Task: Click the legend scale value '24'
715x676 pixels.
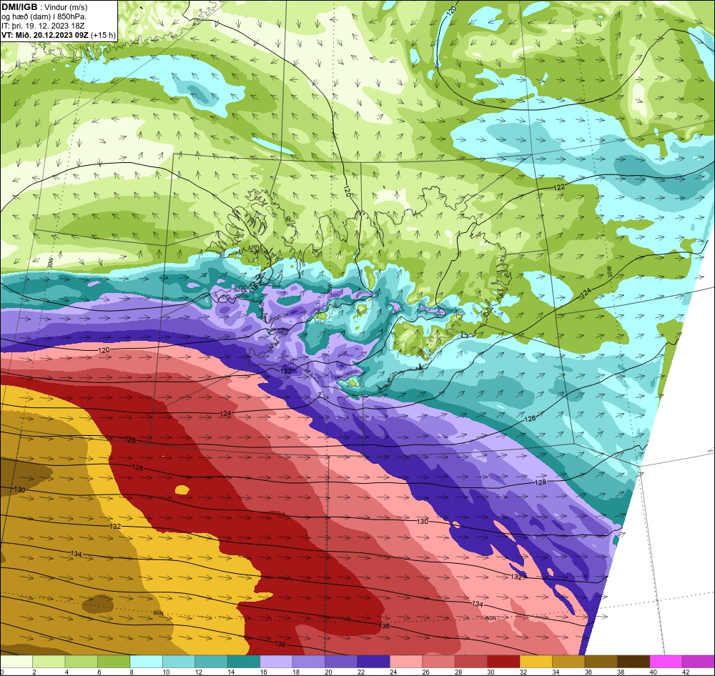Action: [393, 672]
